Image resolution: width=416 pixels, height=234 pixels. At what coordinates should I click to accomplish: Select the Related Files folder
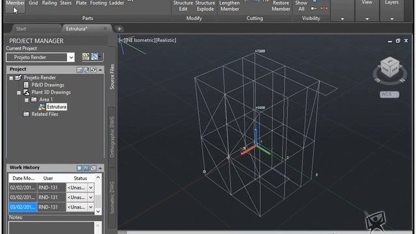pyautogui.click(x=45, y=114)
